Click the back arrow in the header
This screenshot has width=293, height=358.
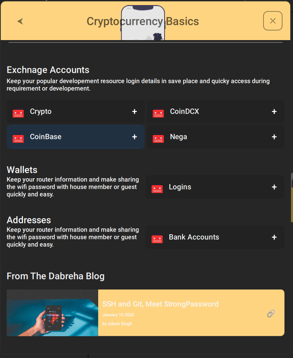click(20, 21)
